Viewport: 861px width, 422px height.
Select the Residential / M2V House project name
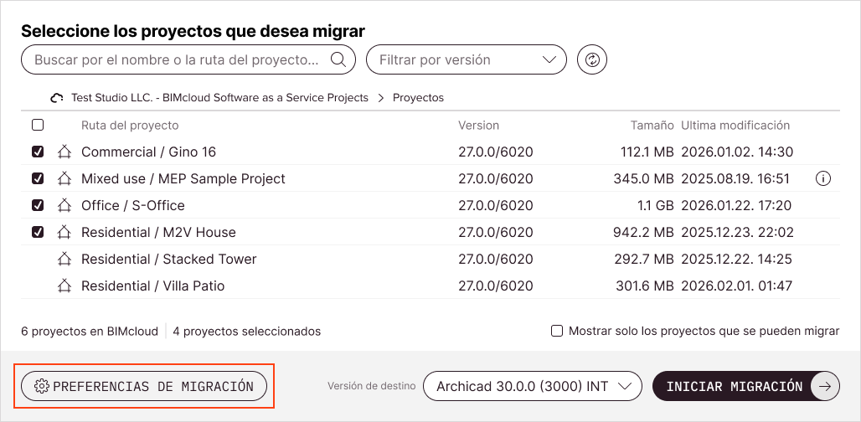(158, 232)
